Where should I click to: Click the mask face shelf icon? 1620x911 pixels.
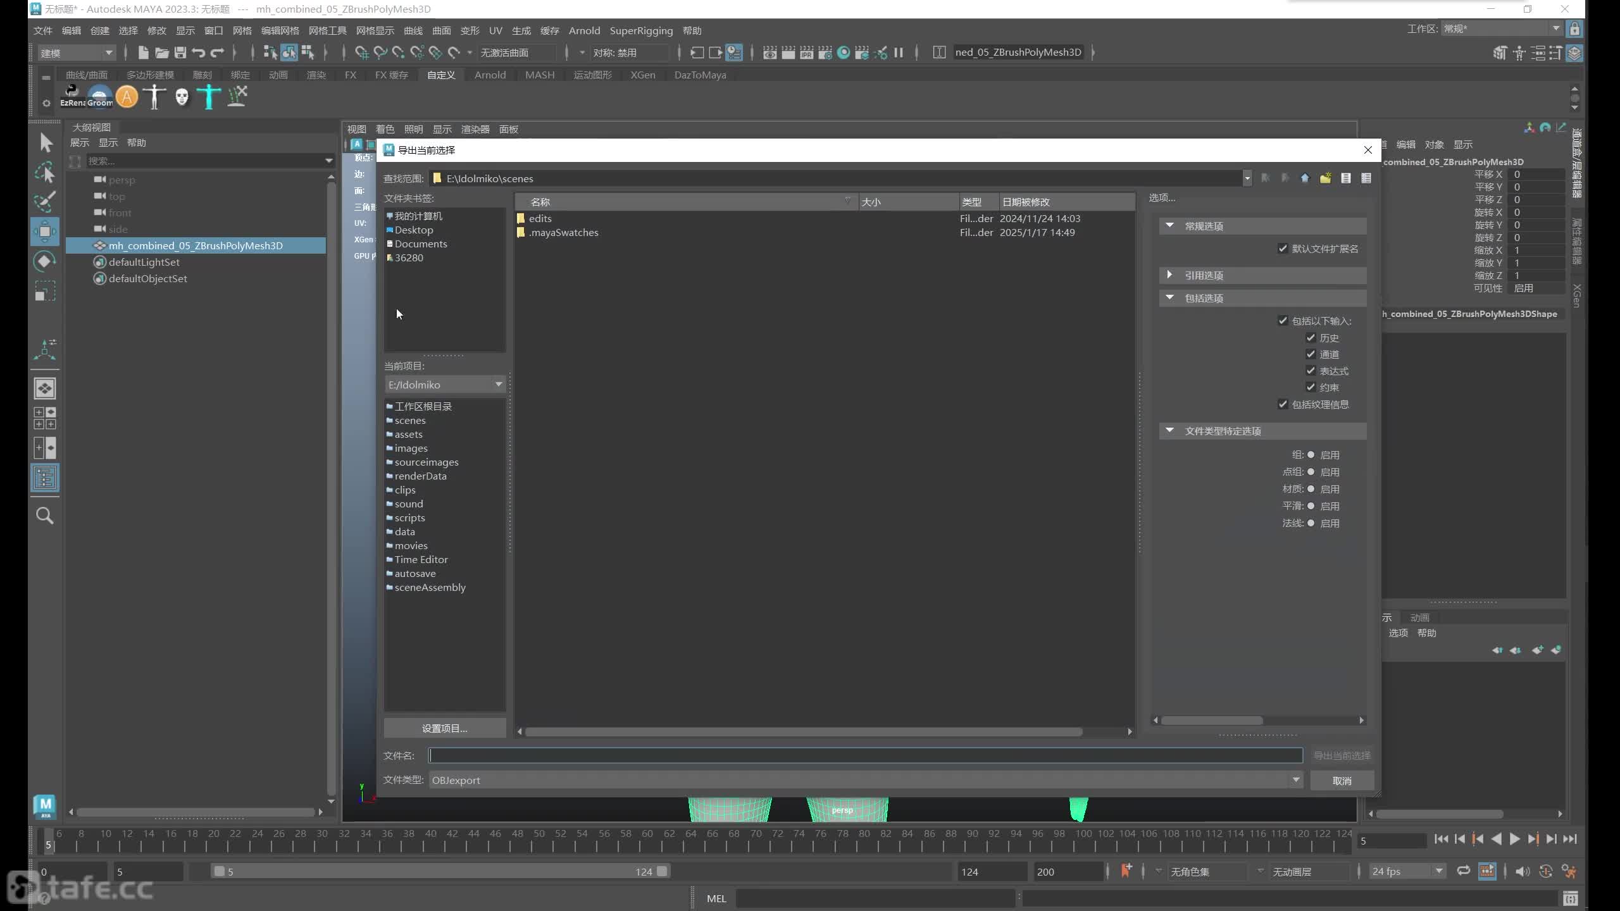(x=182, y=97)
